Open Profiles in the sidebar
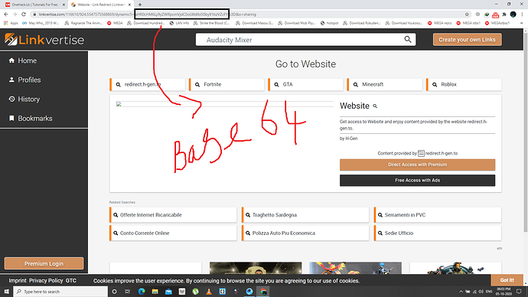The width and height of the screenshot is (528, 297). [24, 80]
